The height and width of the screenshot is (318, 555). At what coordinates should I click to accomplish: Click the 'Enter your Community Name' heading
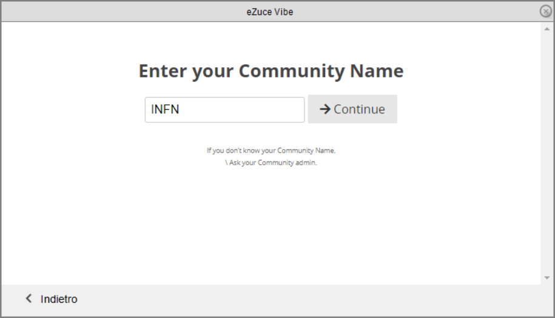tap(271, 71)
